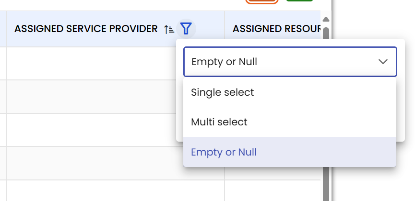This screenshot has height=201, width=415.
Task: Select the second row Assigned Service Provider cell
Action: coord(115,97)
